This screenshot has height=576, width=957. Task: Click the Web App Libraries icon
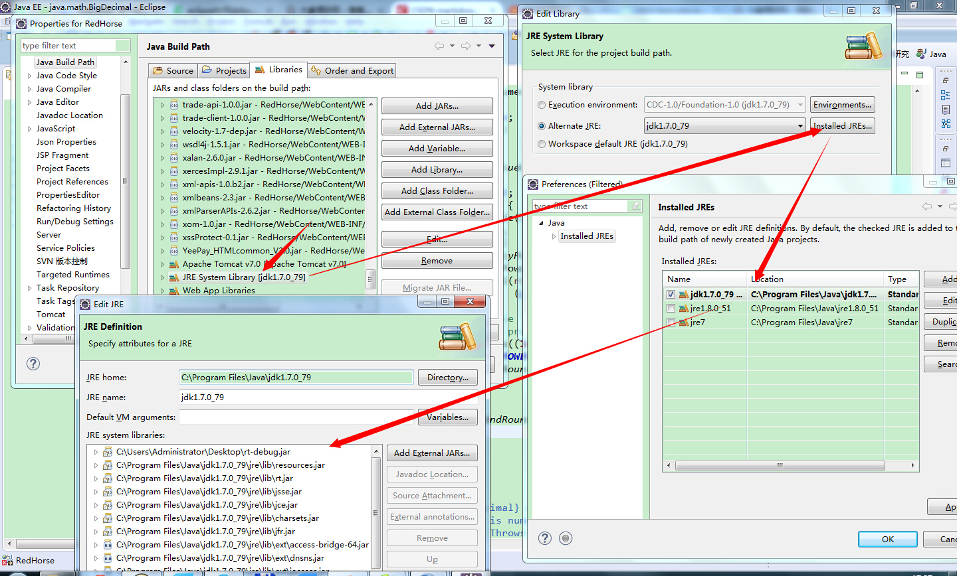pyautogui.click(x=174, y=291)
